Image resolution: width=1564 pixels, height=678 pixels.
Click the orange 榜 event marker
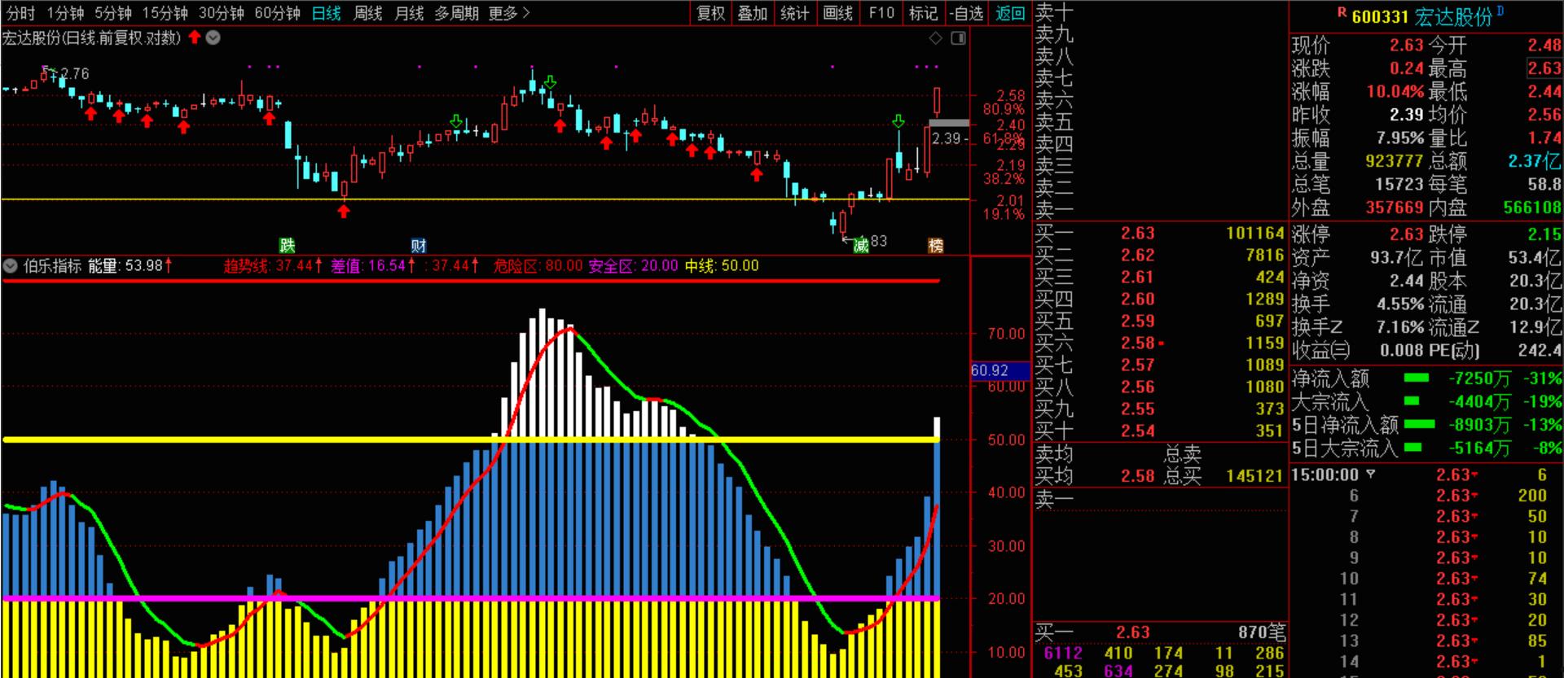click(936, 245)
